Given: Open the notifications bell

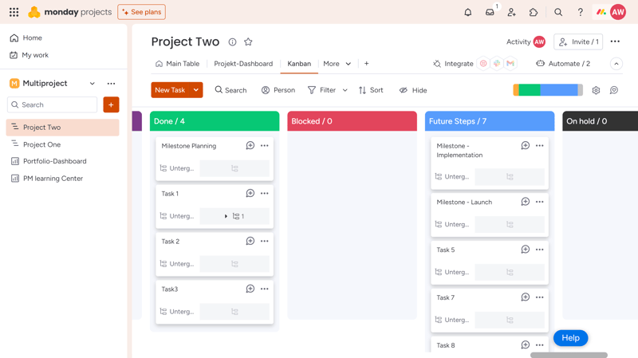Looking at the screenshot, I should pos(468,12).
